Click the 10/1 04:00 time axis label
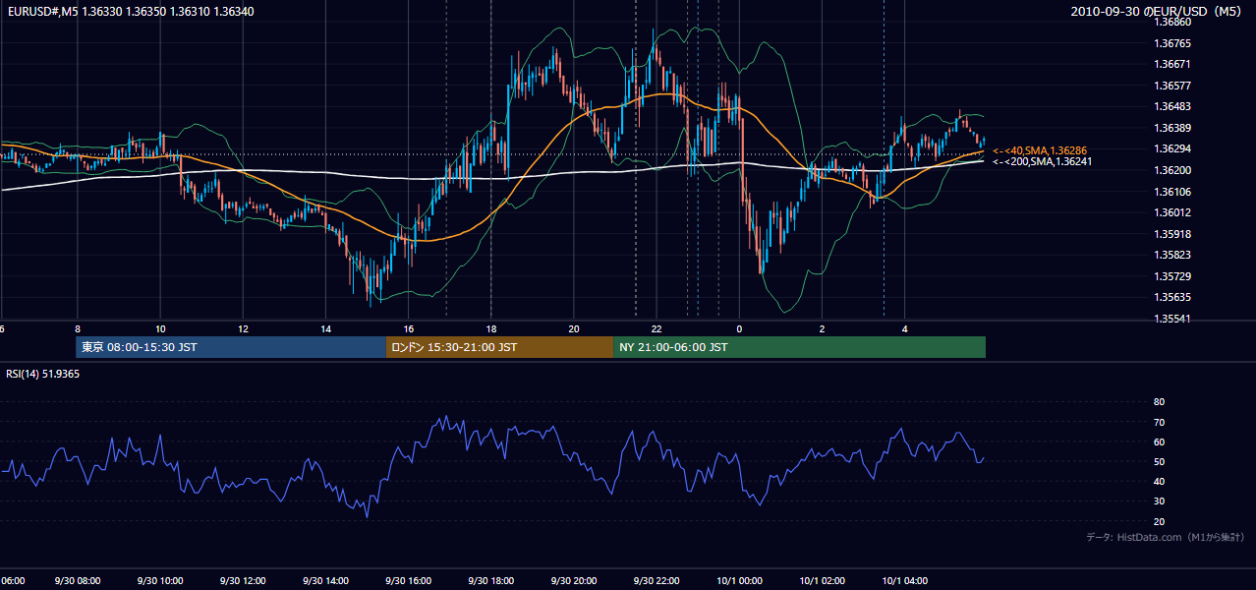Image resolution: width=1256 pixels, height=590 pixels. (x=904, y=581)
